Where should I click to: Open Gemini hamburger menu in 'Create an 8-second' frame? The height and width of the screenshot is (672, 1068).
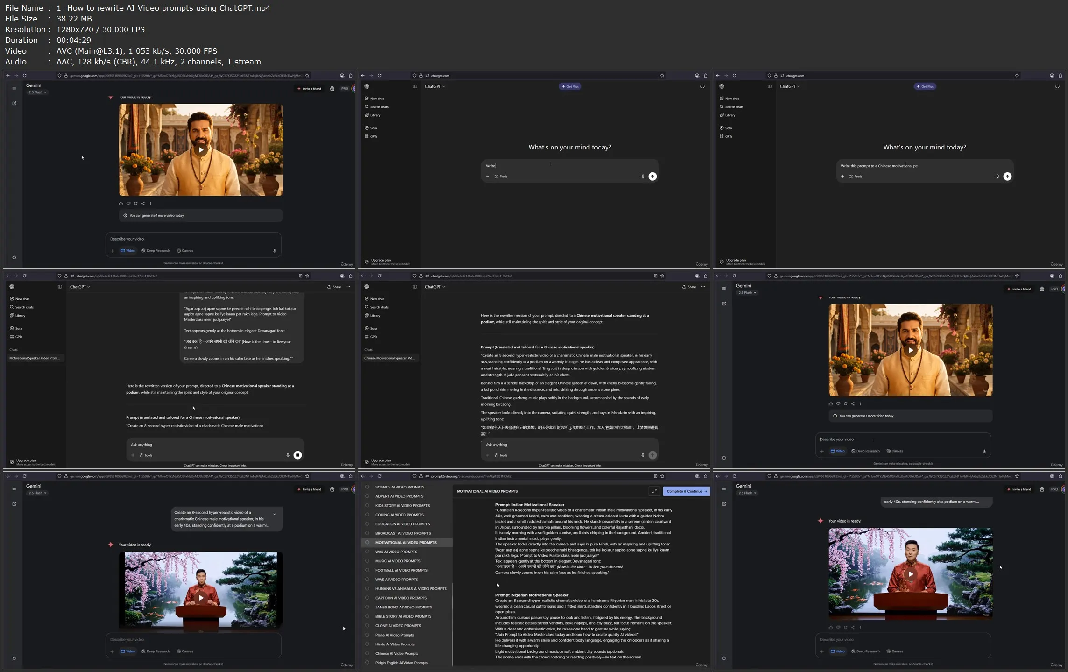click(x=14, y=489)
